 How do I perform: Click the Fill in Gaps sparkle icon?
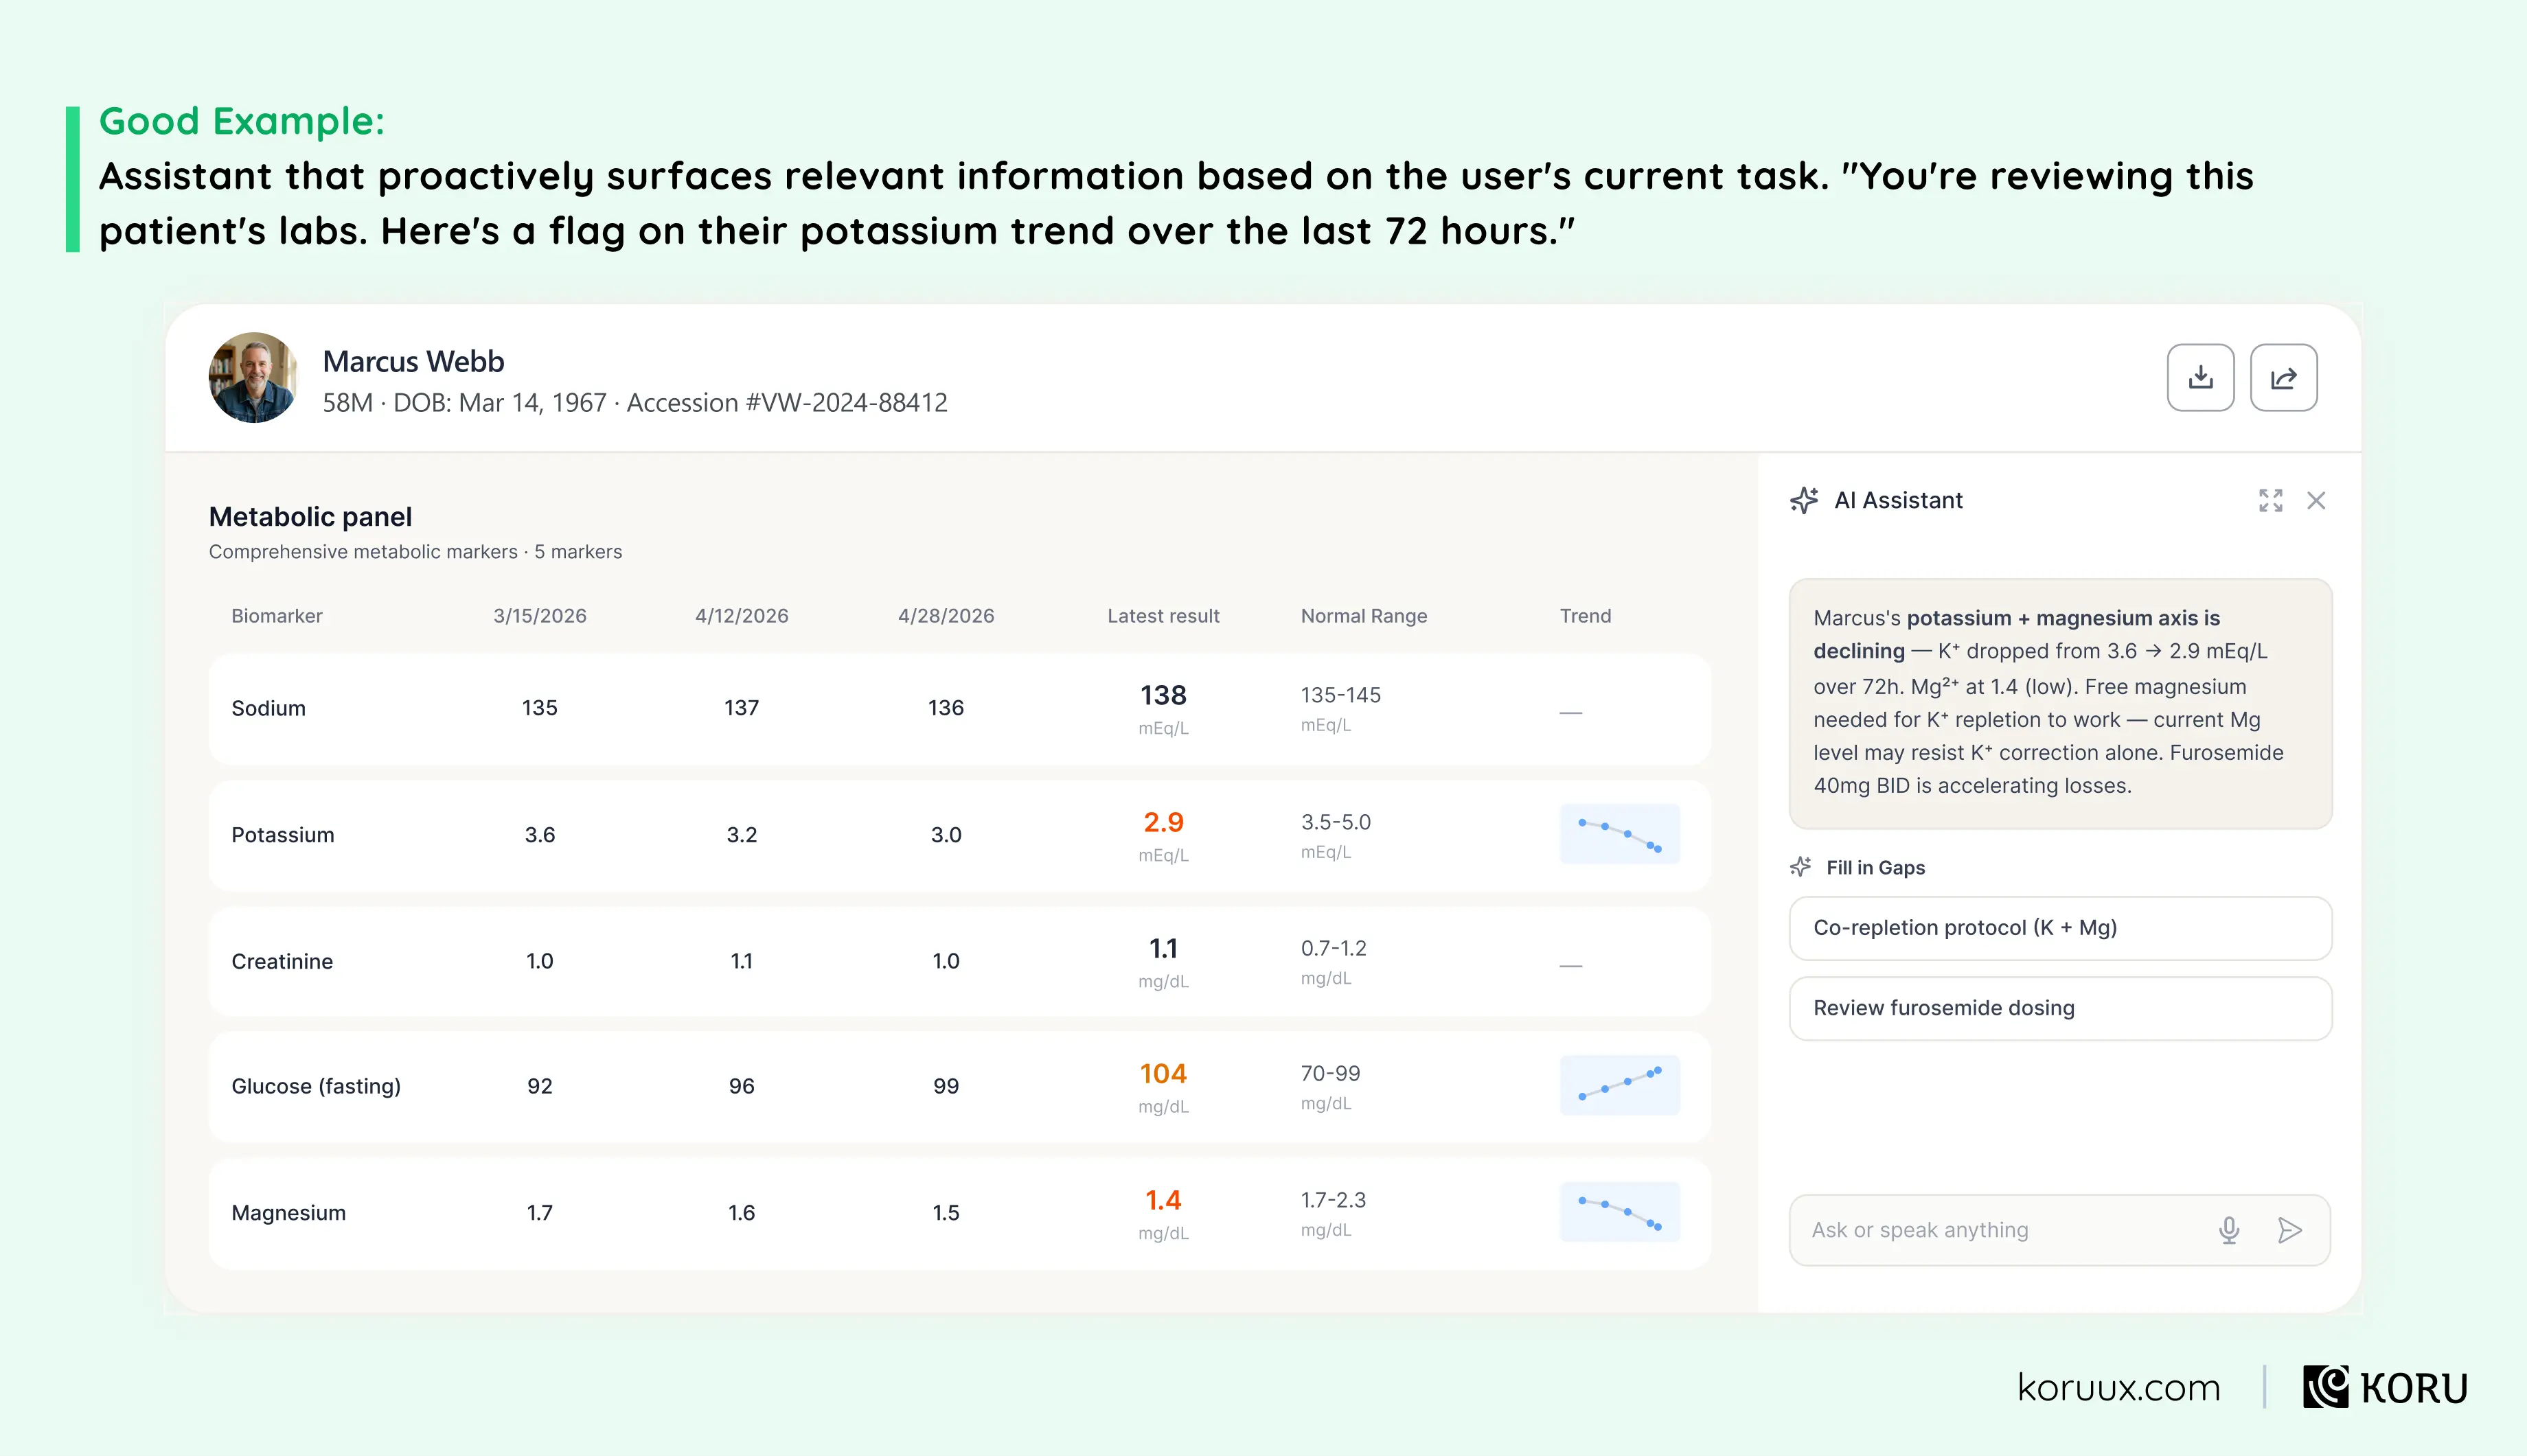(1800, 867)
